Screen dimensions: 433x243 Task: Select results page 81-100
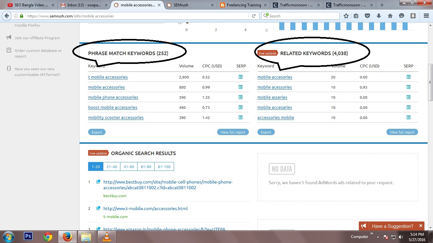coord(164,167)
